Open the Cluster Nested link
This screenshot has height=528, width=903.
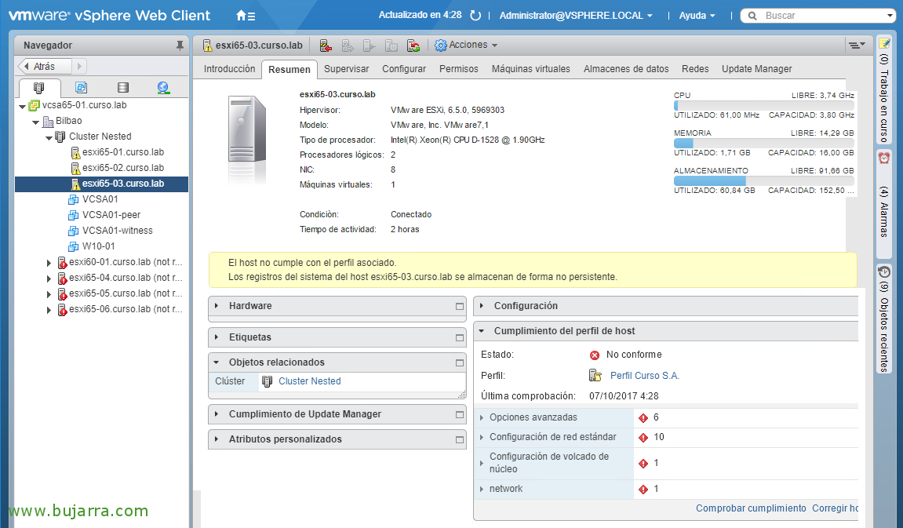coord(310,381)
